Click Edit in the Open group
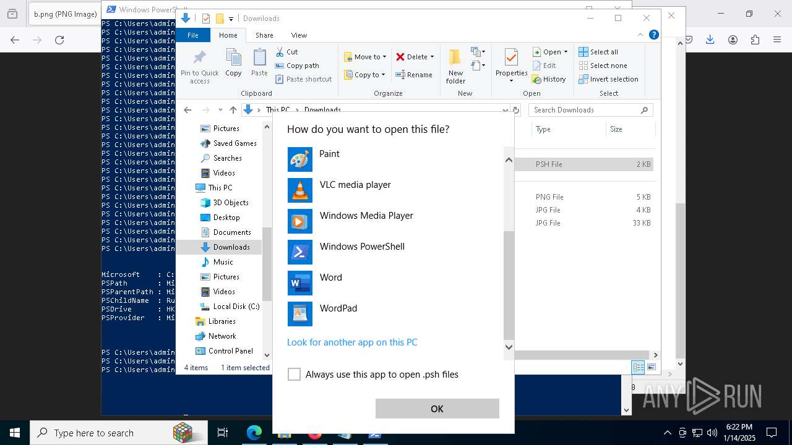Image resolution: width=792 pixels, height=445 pixels. point(544,66)
